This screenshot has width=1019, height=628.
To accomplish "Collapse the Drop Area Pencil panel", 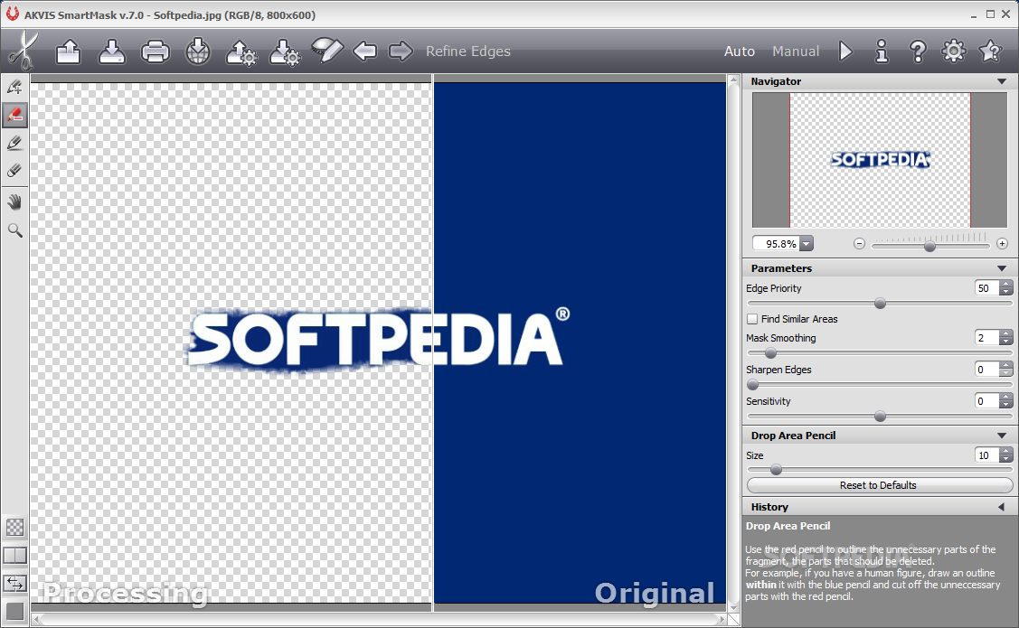I will pyautogui.click(x=1002, y=436).
